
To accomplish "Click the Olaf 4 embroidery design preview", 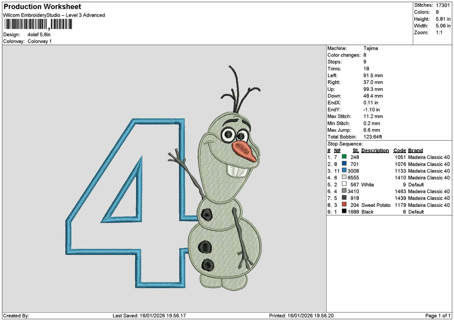I will click(164, 178).
